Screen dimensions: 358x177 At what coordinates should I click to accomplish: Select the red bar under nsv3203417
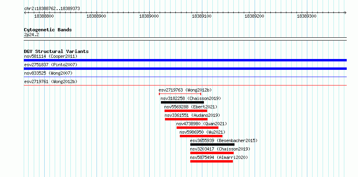click(x=212, y=153)
